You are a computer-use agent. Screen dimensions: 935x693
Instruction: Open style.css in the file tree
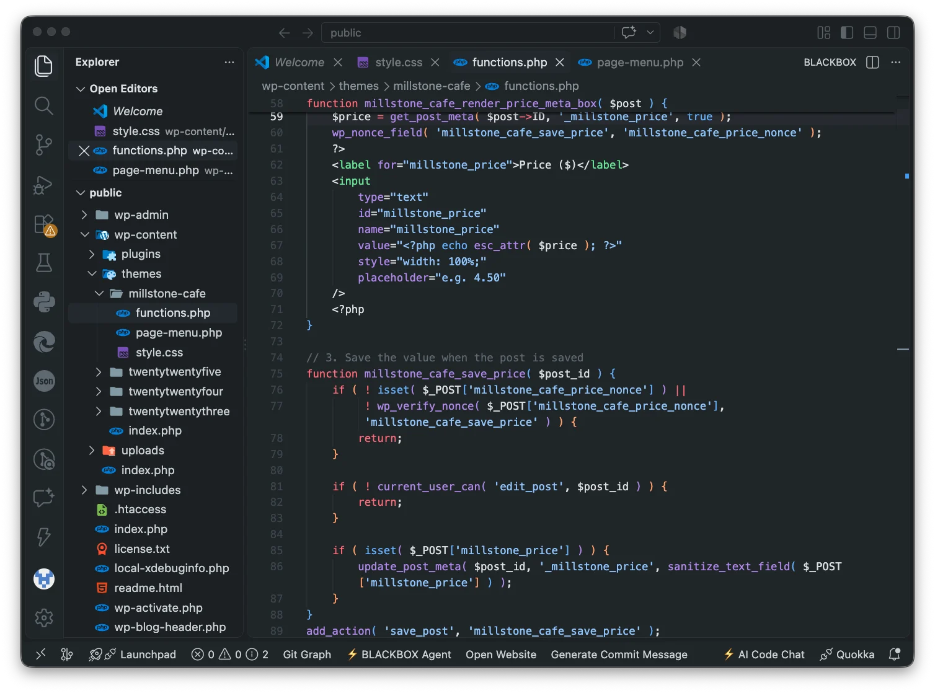point(159,352)
